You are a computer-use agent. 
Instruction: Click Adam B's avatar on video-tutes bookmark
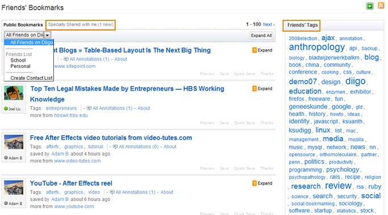(x=14, y=142)
